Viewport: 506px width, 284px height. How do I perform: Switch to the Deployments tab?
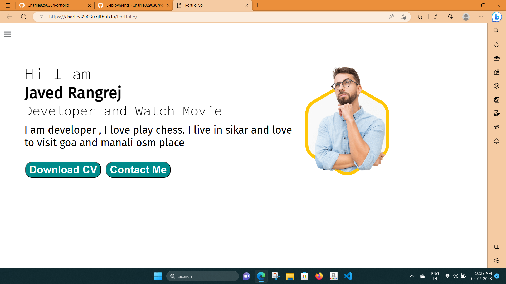133,5
